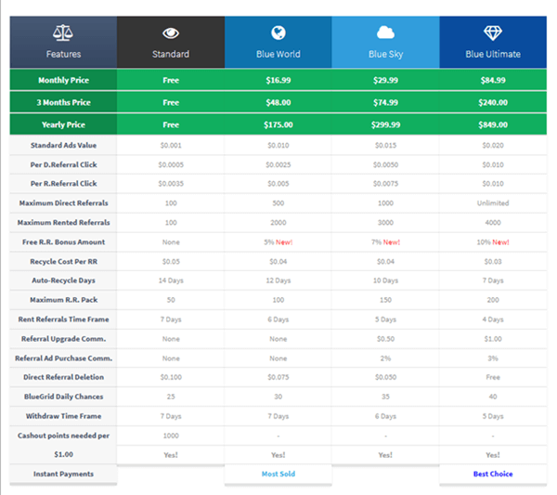Click the diamond icon above Blue Ultimate
This screenshot has width=557, height=495.
(493, 33)
